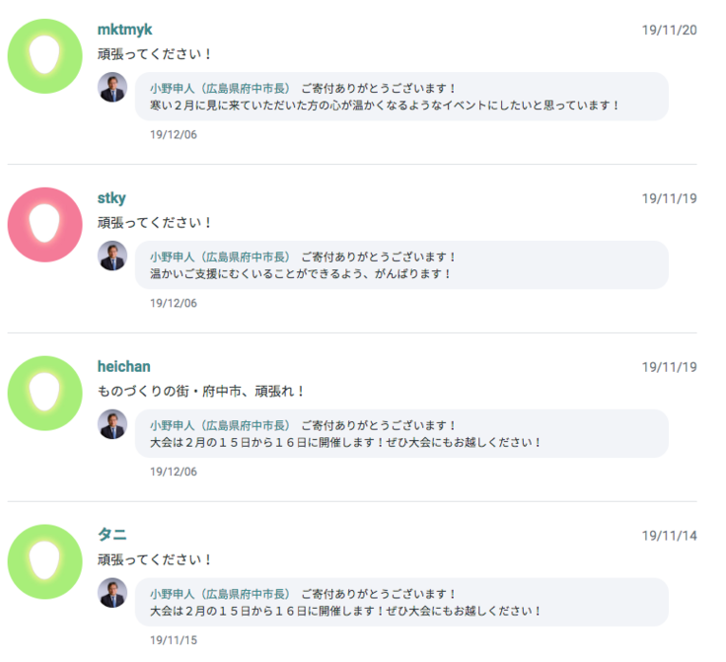The height and width of the screenshot is (662, 726).
Task: Click mayor's name in タニ reply
Action: pyautogui.click(x=220, y=594)
